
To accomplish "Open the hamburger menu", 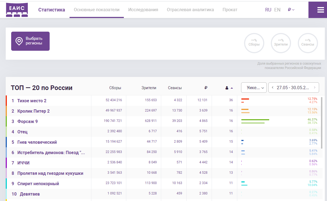I will pyautogui.click(x=320, y=10).
